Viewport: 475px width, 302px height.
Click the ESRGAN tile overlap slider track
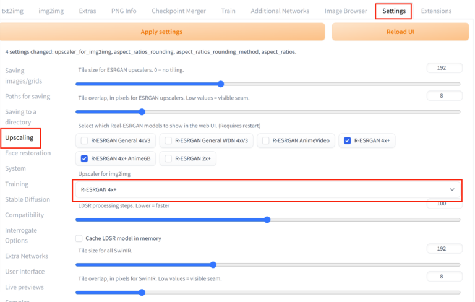pos(268,112)
